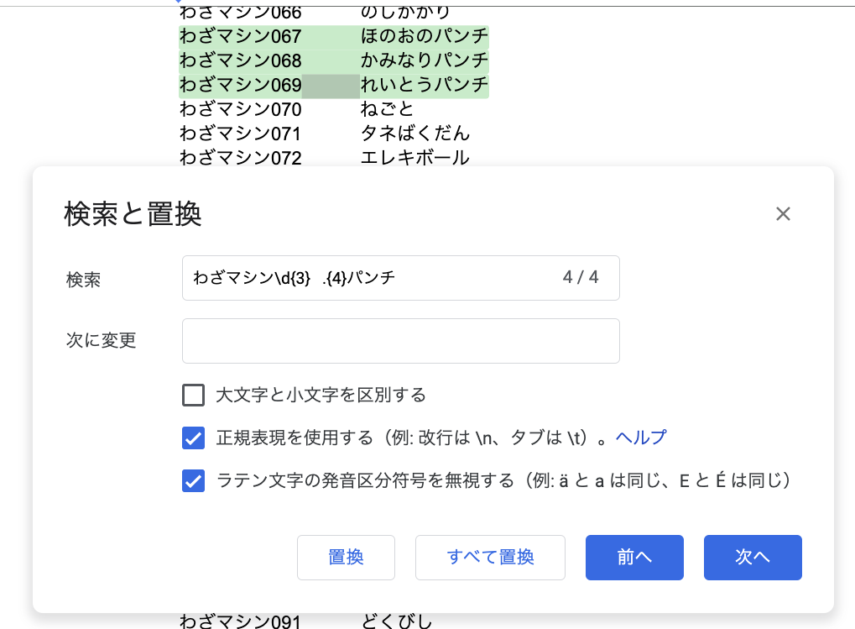Click the 検索 search input field
This screenshot has width=855, height=629.
[401, 278]
